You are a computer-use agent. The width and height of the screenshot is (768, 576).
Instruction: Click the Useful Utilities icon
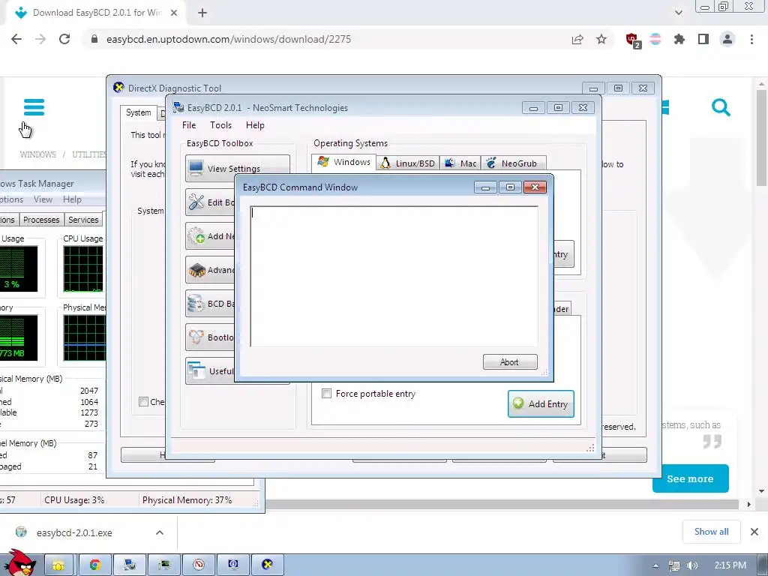point(196,370)
